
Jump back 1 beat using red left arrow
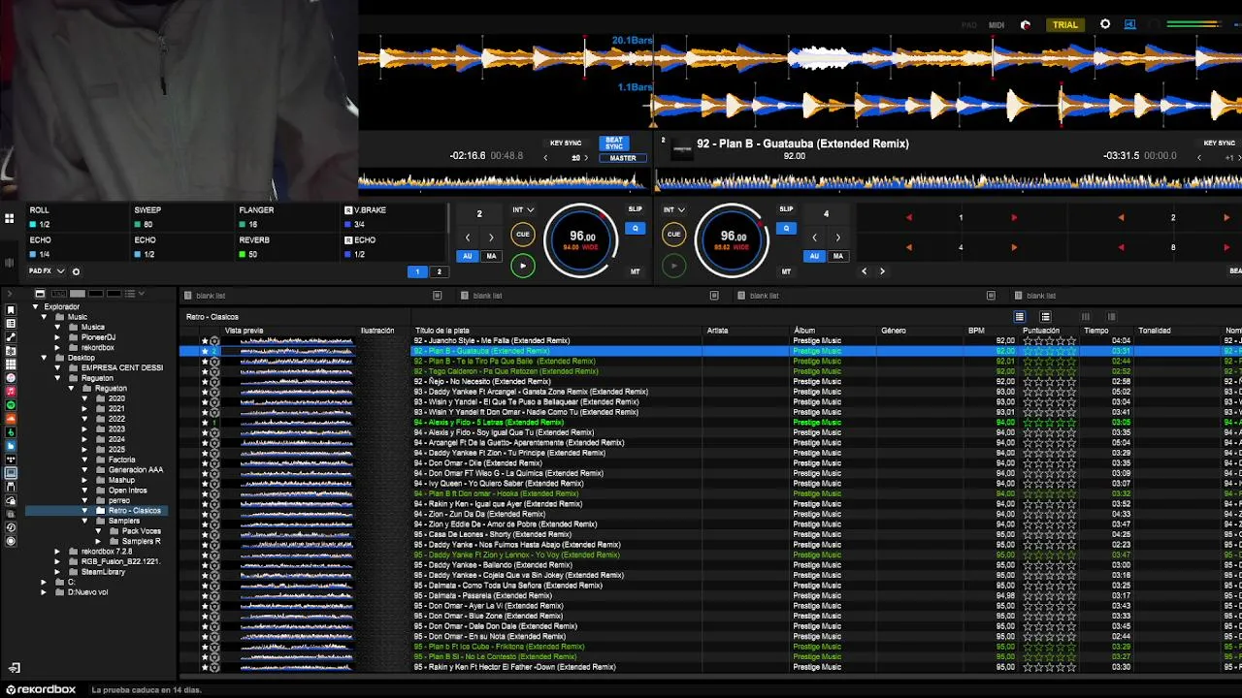tap(908, 217)
